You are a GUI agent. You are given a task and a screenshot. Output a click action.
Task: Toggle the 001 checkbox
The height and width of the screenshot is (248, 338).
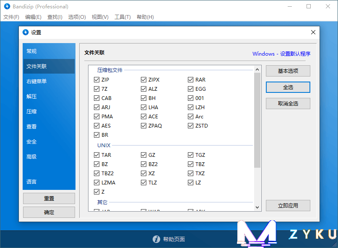190,98
